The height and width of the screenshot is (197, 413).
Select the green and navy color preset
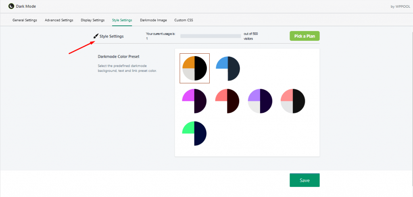click(x=194, y=134)
